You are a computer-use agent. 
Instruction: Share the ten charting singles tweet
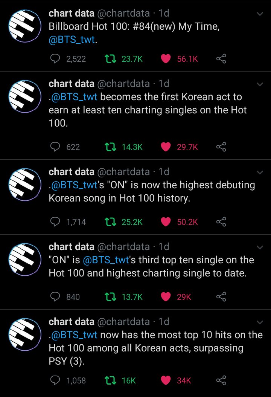coord(221,147)
